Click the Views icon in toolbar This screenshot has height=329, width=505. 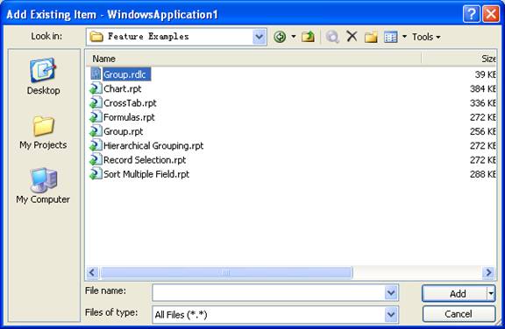coord(391,38)
